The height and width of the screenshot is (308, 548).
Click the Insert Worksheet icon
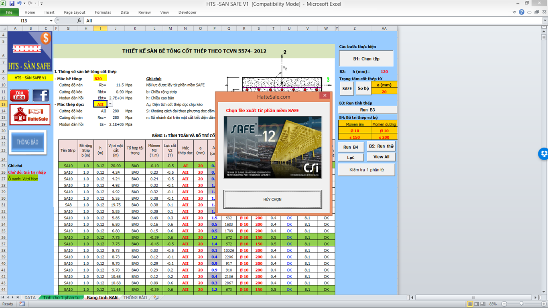click(156, 298)
